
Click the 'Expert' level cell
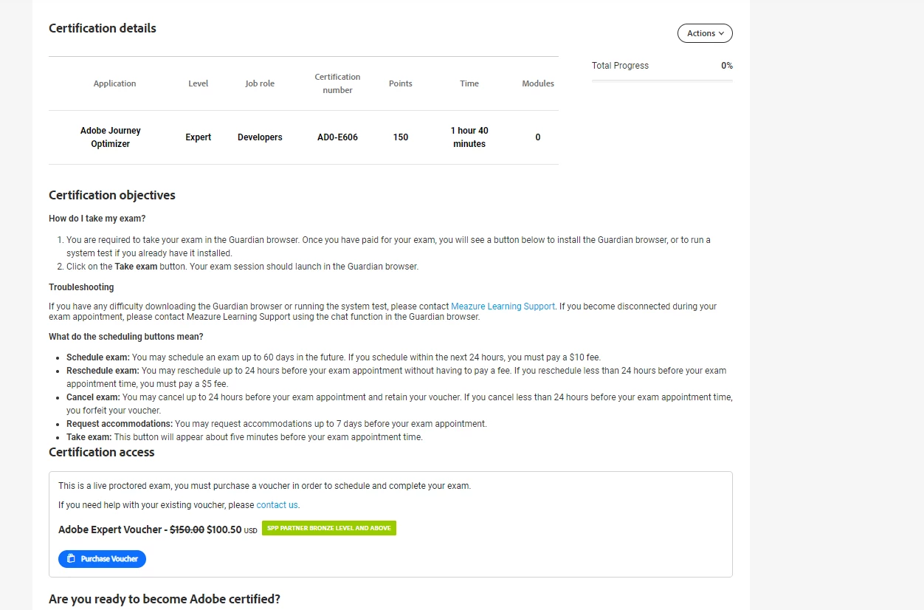point(199,137)
